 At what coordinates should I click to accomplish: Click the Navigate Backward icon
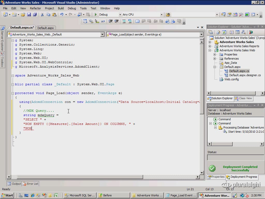pyautogui.click(x=79, y=15)
